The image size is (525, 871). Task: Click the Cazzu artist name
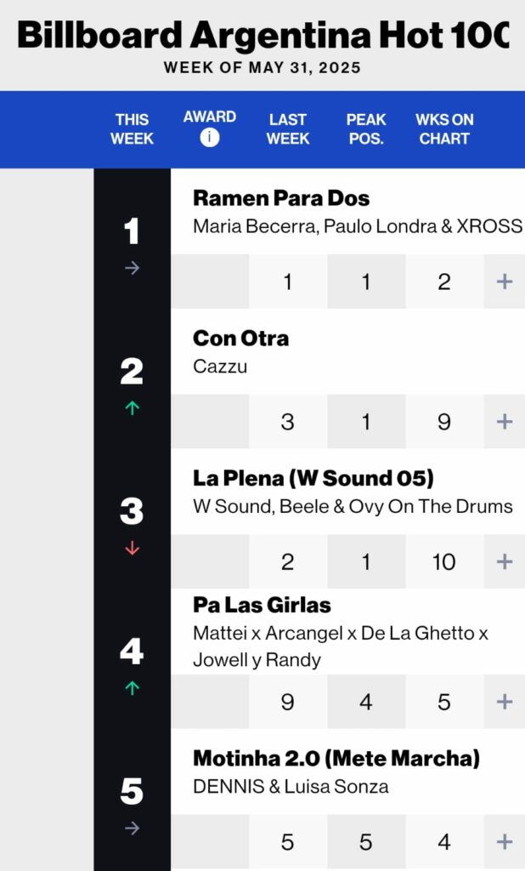(219, 366)
